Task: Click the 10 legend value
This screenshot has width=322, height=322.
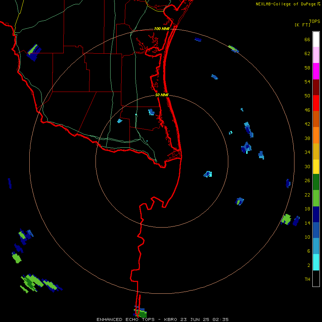Action: [x=307, y=237]
